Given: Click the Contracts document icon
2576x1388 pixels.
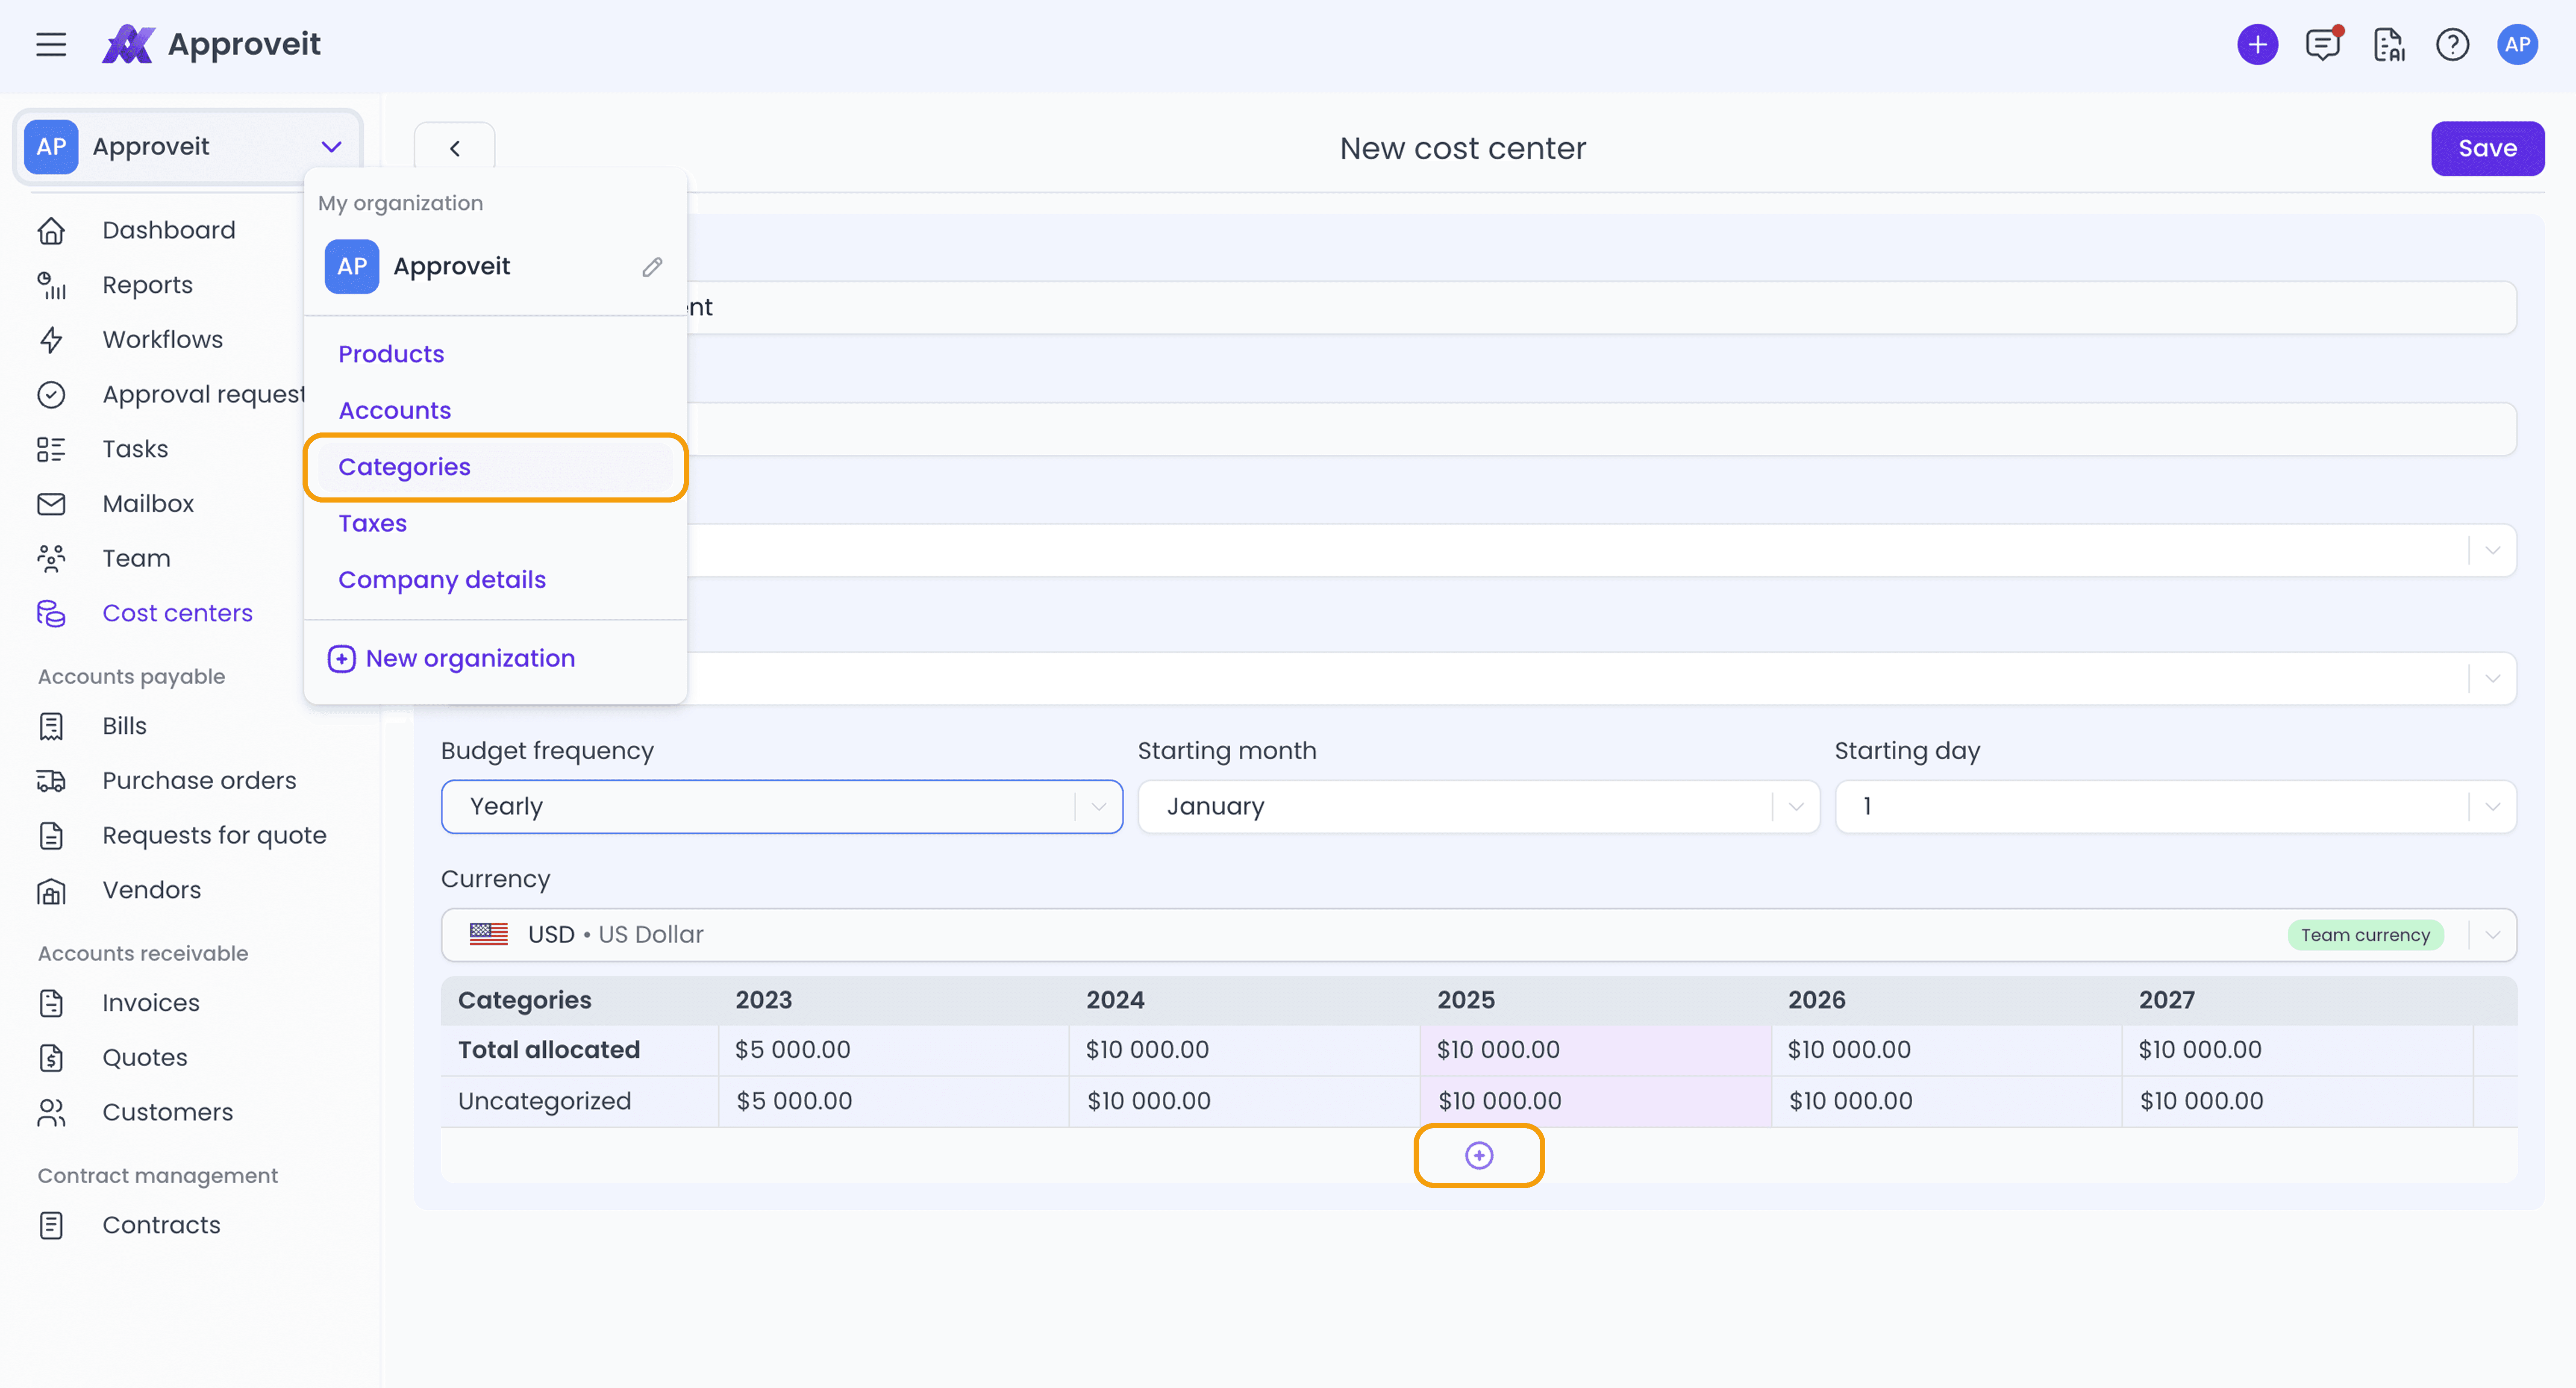Looking at the screenshot, I should pos(51,1225).
